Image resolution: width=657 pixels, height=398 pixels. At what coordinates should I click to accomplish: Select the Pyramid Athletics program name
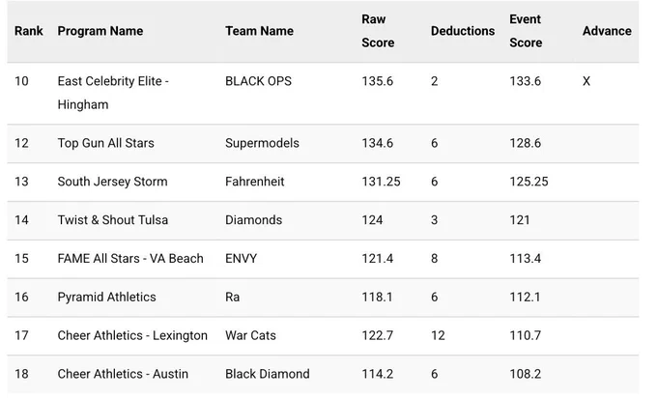pyautogui.click(x=107, y=297)
